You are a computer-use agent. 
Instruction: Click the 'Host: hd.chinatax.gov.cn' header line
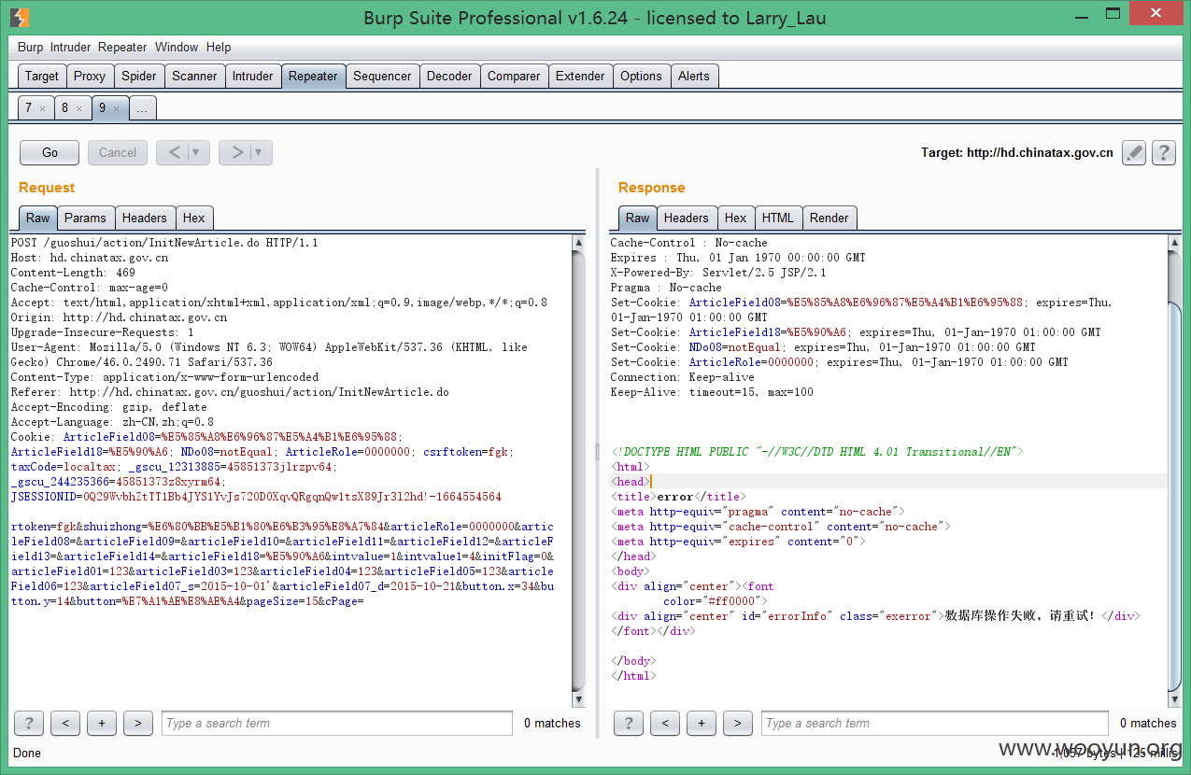pyautogui.click(x=90, y=258)
